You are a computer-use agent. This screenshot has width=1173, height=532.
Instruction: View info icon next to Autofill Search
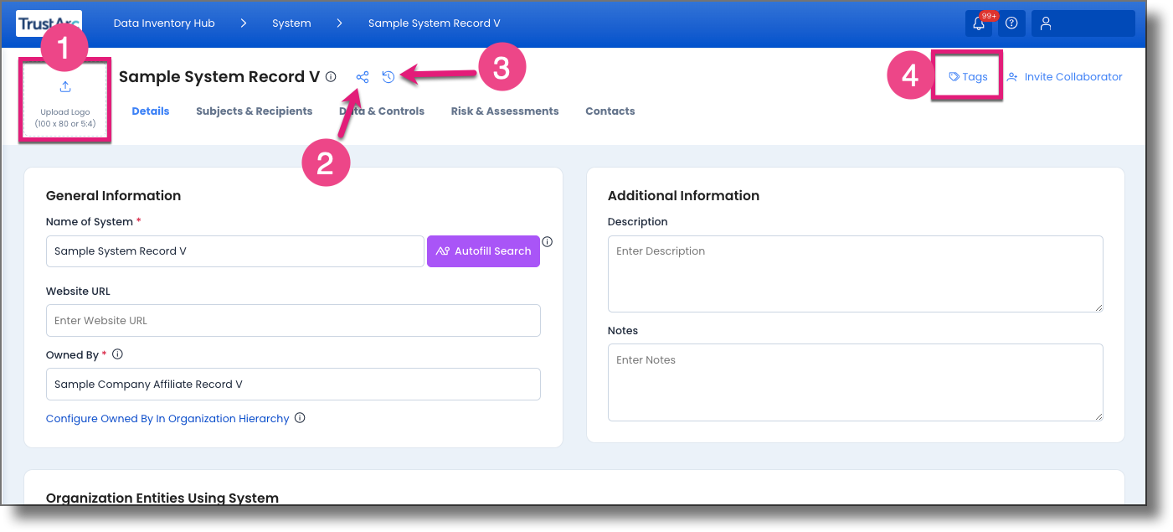pyautogui.click(x=547, y=241)
